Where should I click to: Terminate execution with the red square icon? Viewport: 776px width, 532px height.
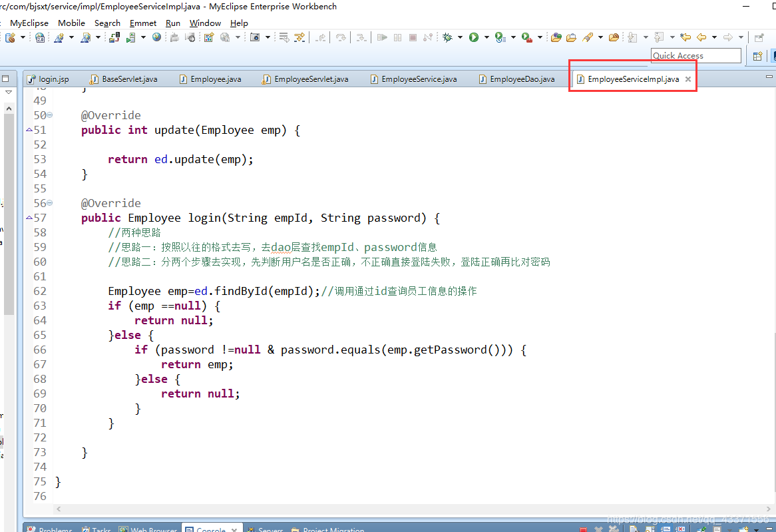tap(413, 37)
